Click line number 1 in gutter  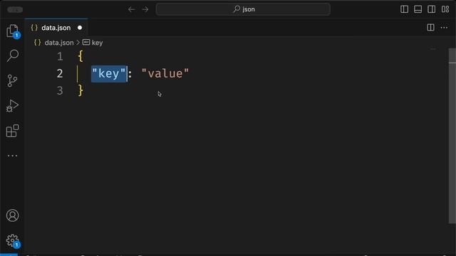point(60,56)
